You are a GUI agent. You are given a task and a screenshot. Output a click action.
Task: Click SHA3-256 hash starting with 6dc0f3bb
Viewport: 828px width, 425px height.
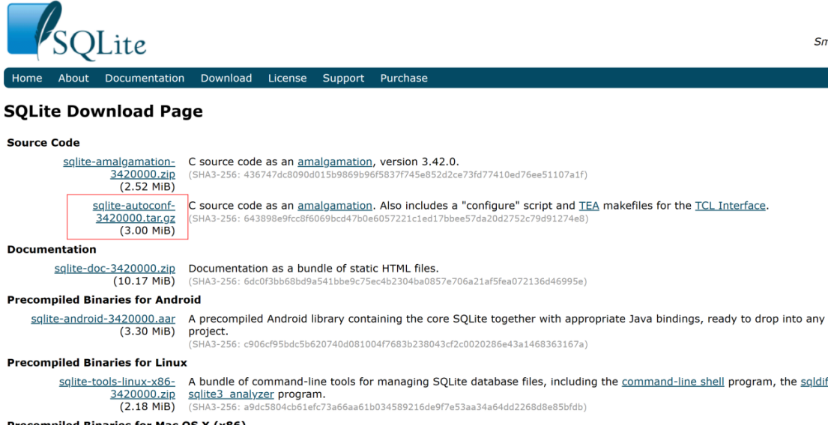(x=388, y=281)
